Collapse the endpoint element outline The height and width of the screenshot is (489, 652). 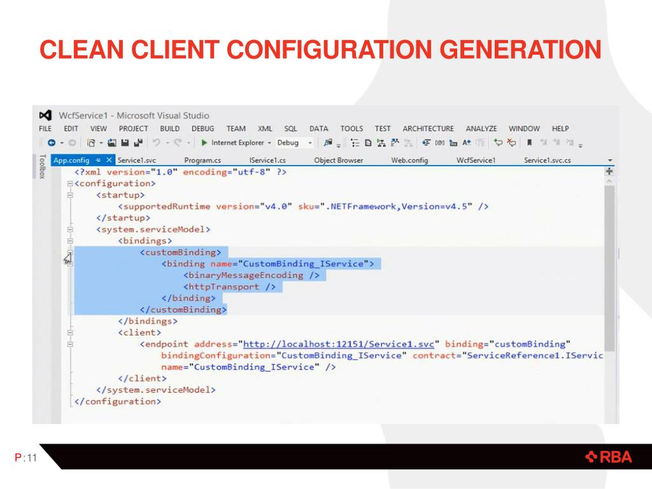pos(70,344)
